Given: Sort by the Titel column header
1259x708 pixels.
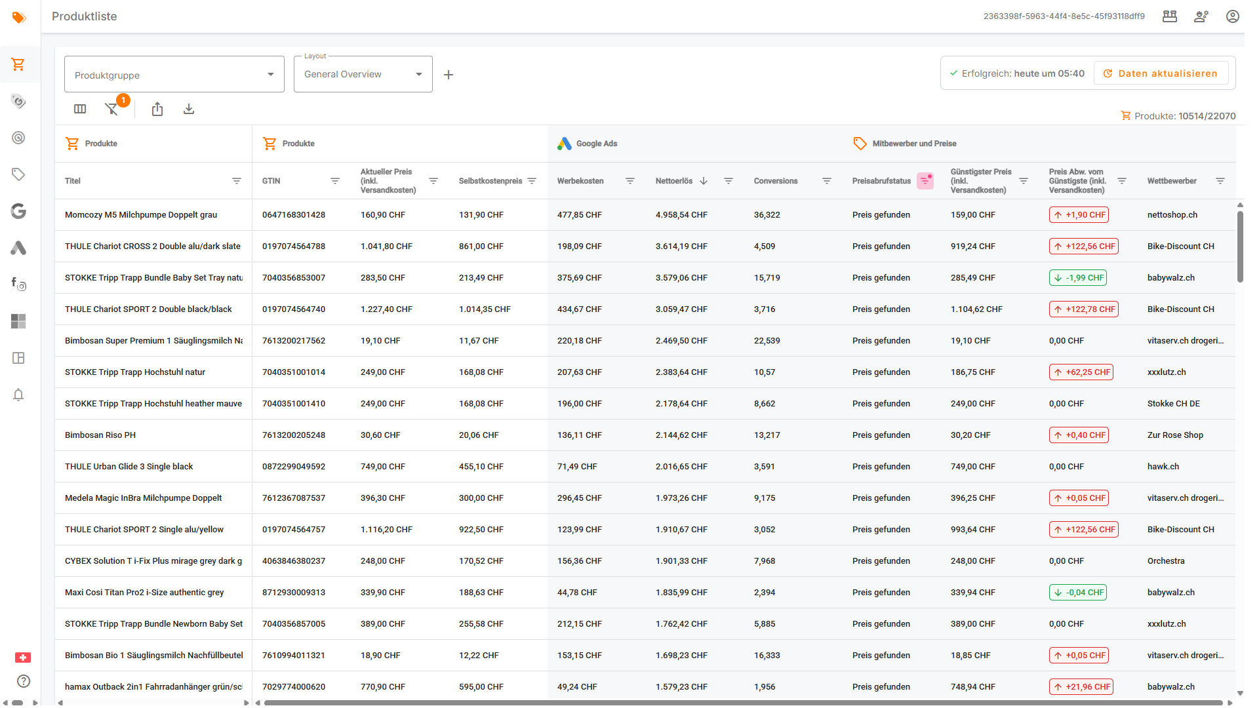Looking at the screenshot, I should point(73,181).
